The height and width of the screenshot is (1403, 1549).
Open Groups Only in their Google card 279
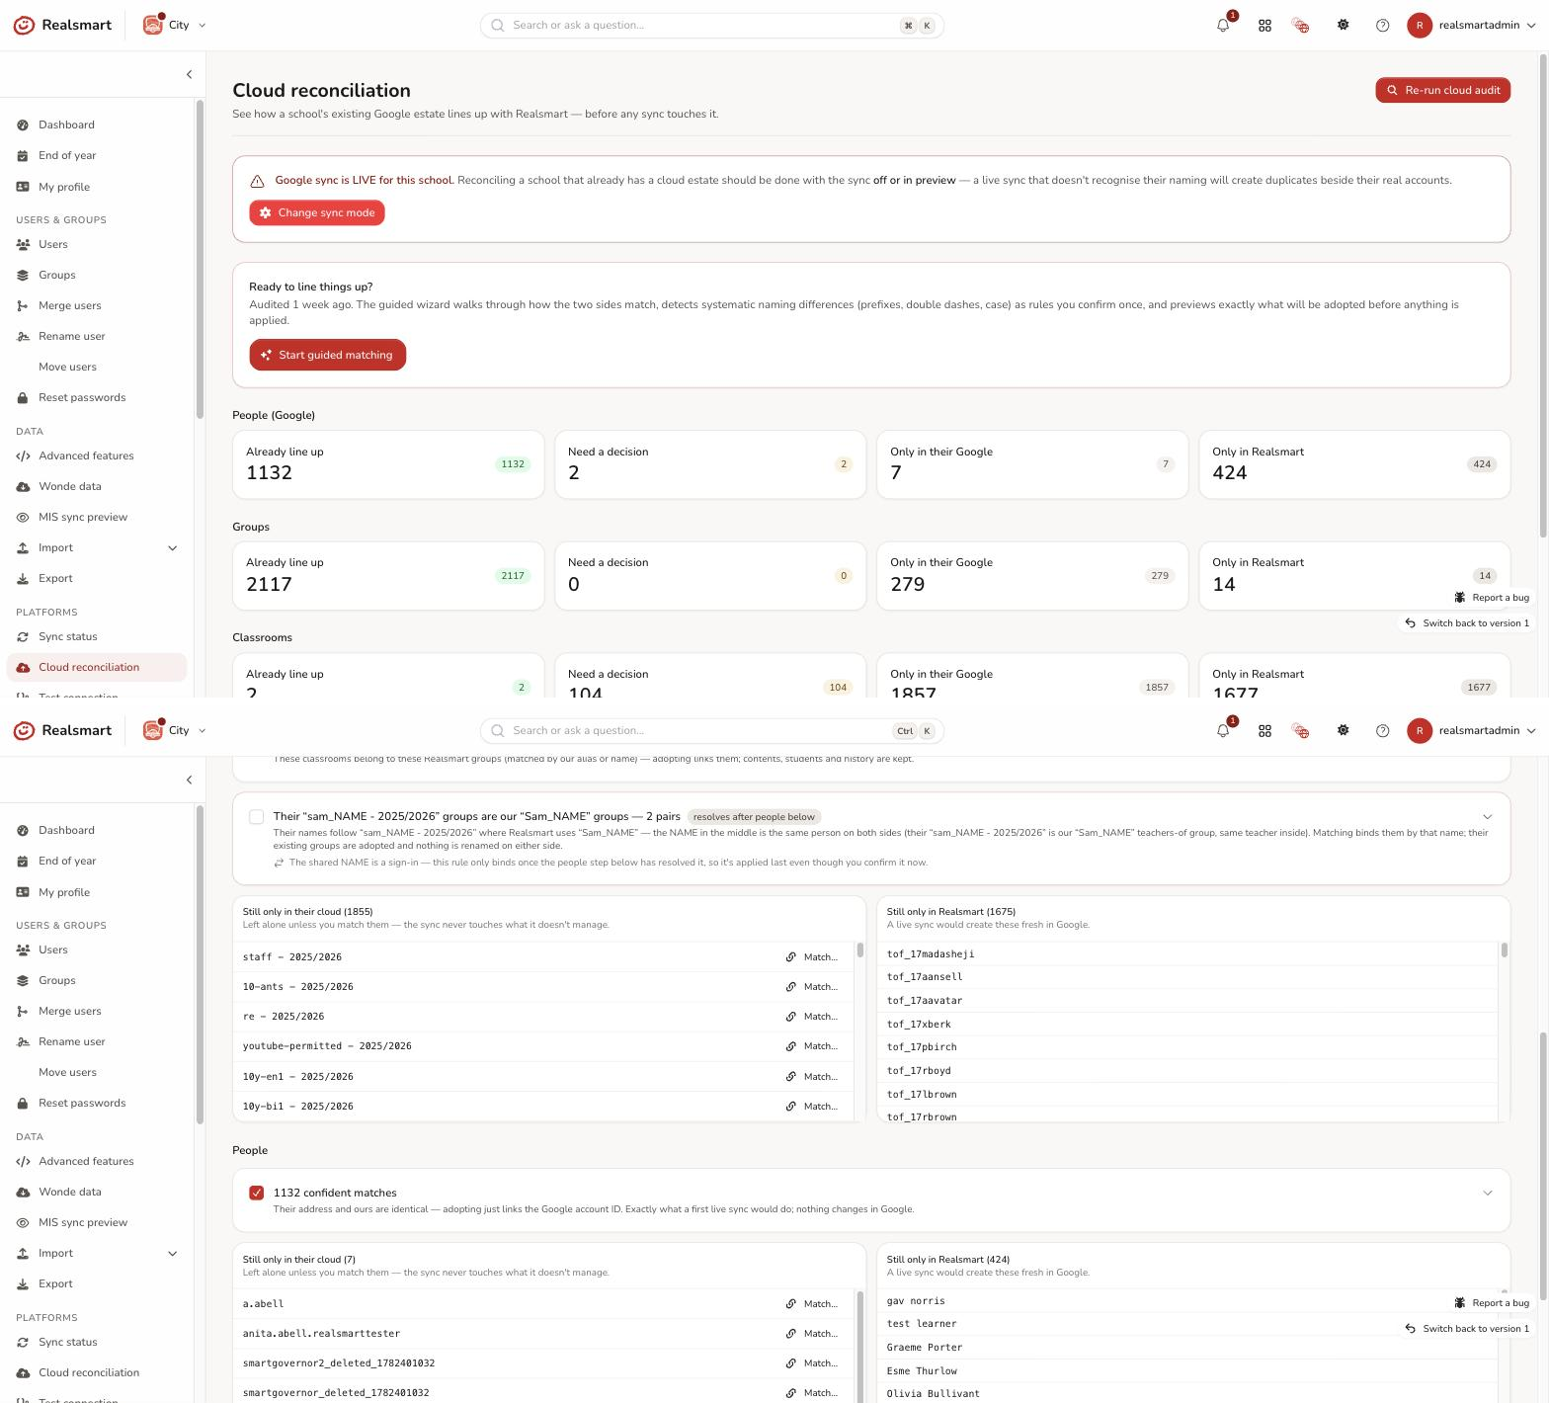(1032, 575)
